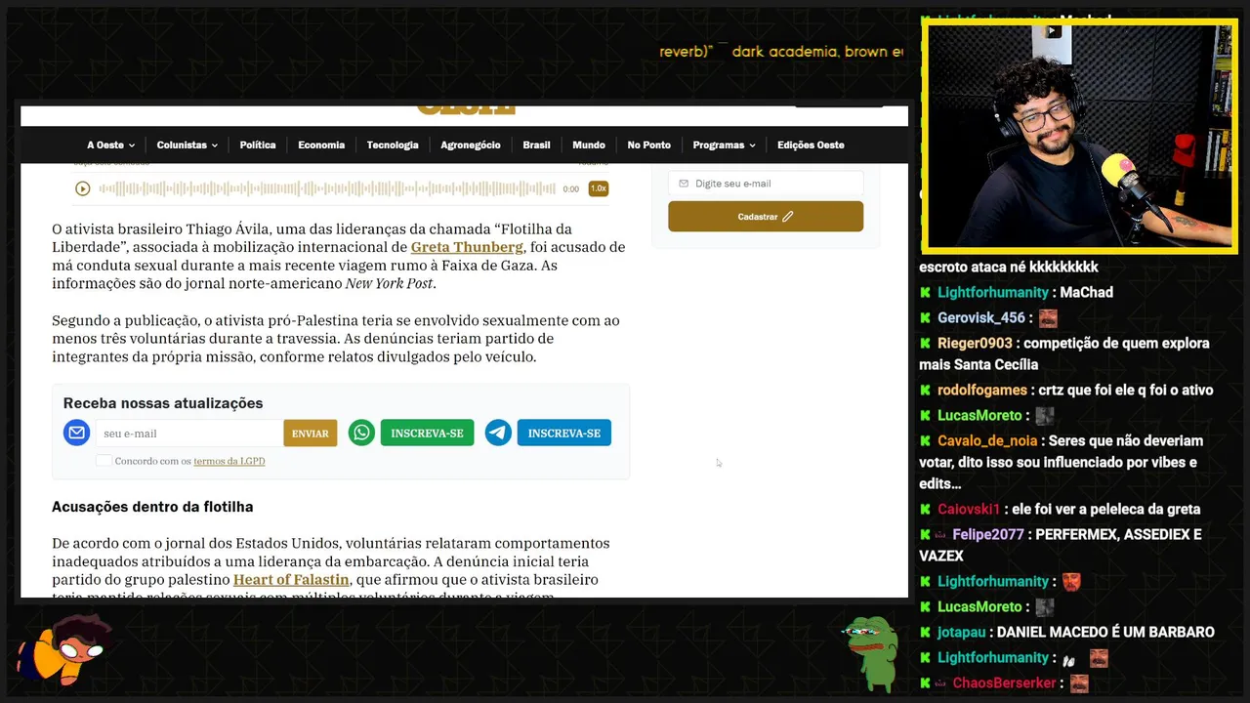Open the Brasil section
The width and height of the screenshot is (1250, 703).
536,145
